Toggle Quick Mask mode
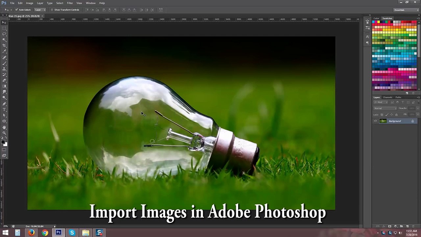Viewport: 421px width, 237px height. coord(4,150)
